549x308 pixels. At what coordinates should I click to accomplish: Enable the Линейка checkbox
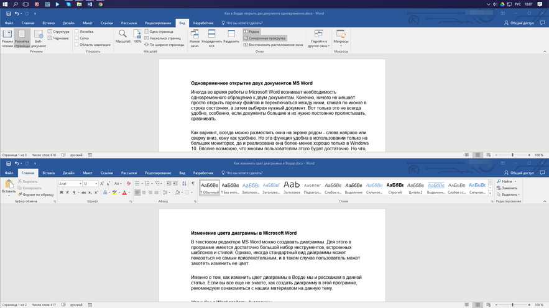pyautogui.click(x=76, y=31)
